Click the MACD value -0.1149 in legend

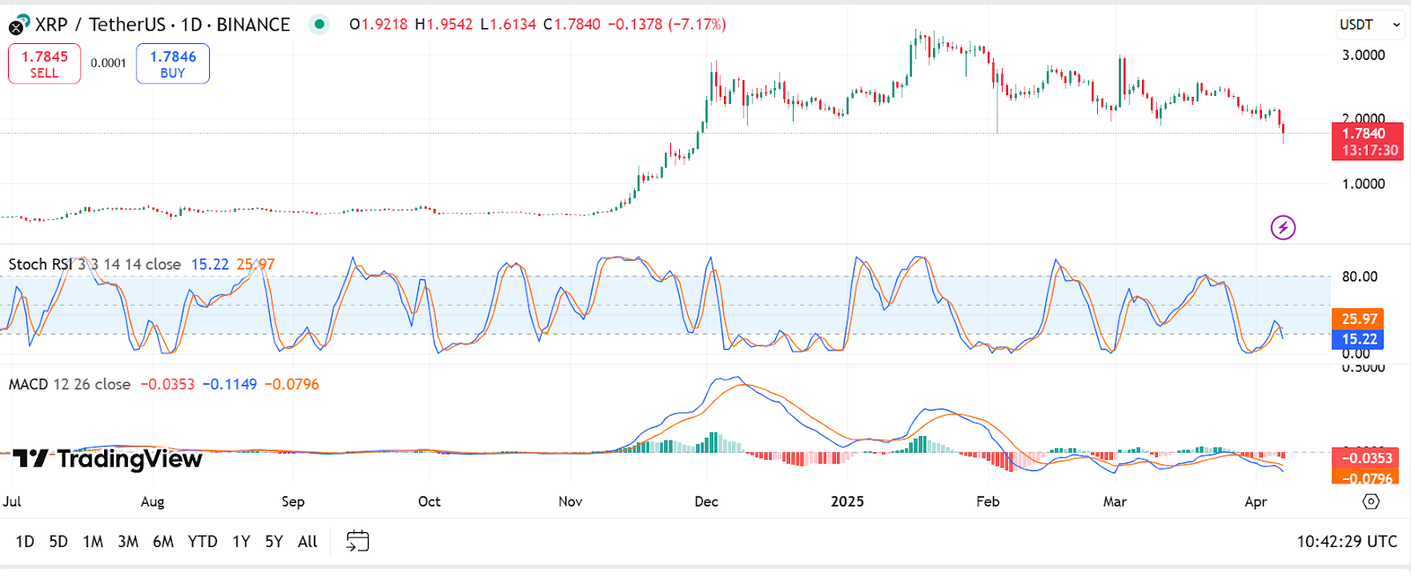(x=229, y=384)
